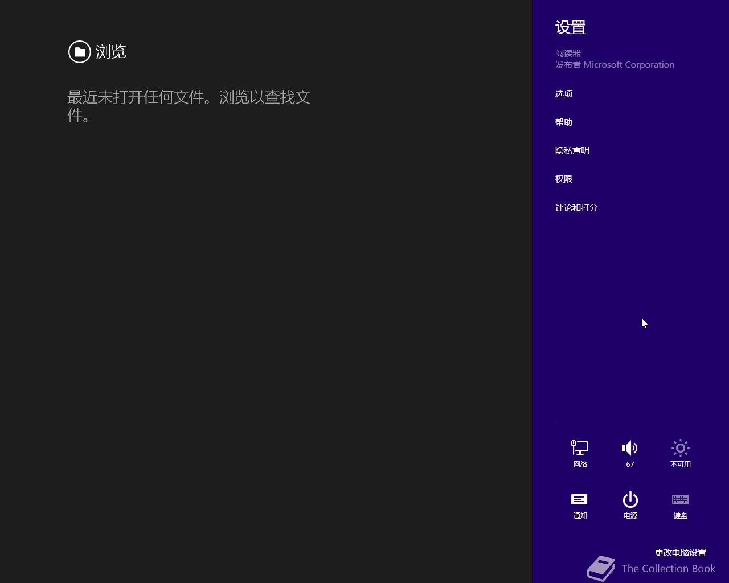Click the 网络 label under the network icon

[x=580, y=464]
